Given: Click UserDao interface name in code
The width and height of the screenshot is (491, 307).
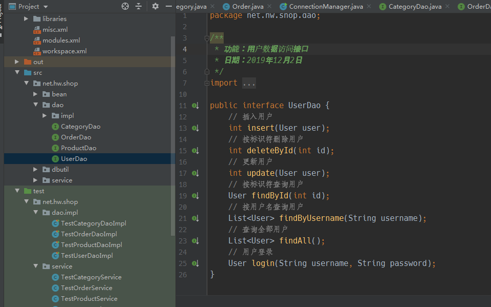Looking at the screenshot, I should pos(304,106).
